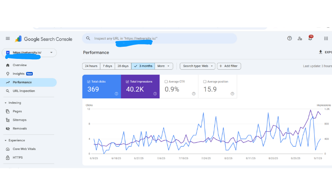Open the Google apps grid icon
The image size is (332, 187).
(326, 39)
